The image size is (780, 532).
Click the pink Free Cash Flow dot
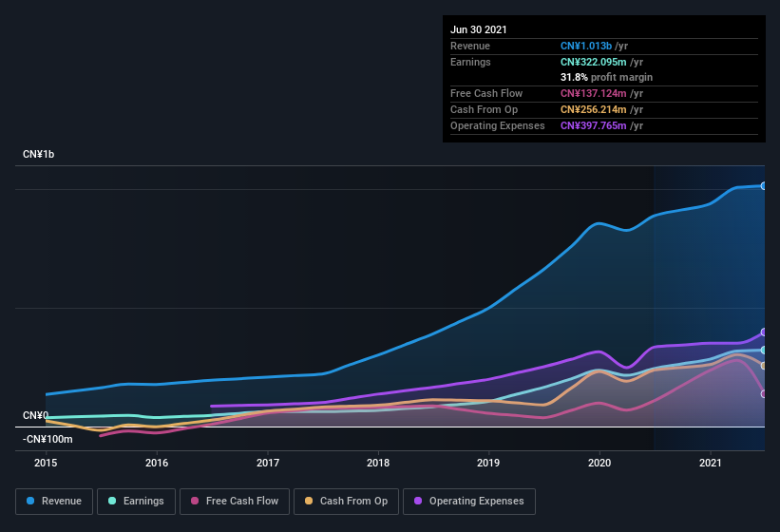click(x=195, y=501)
